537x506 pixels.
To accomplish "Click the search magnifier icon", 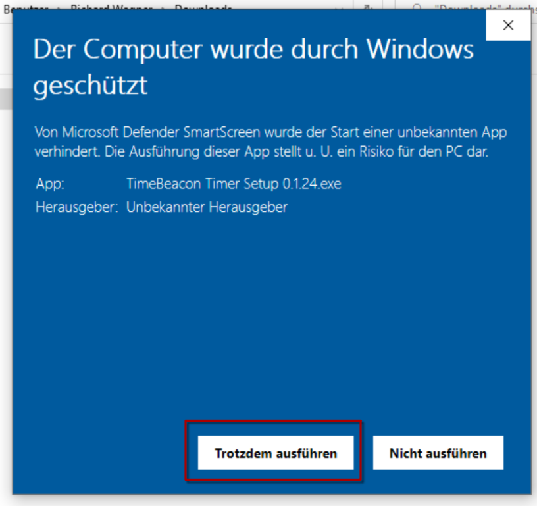I will click(417, 7).
